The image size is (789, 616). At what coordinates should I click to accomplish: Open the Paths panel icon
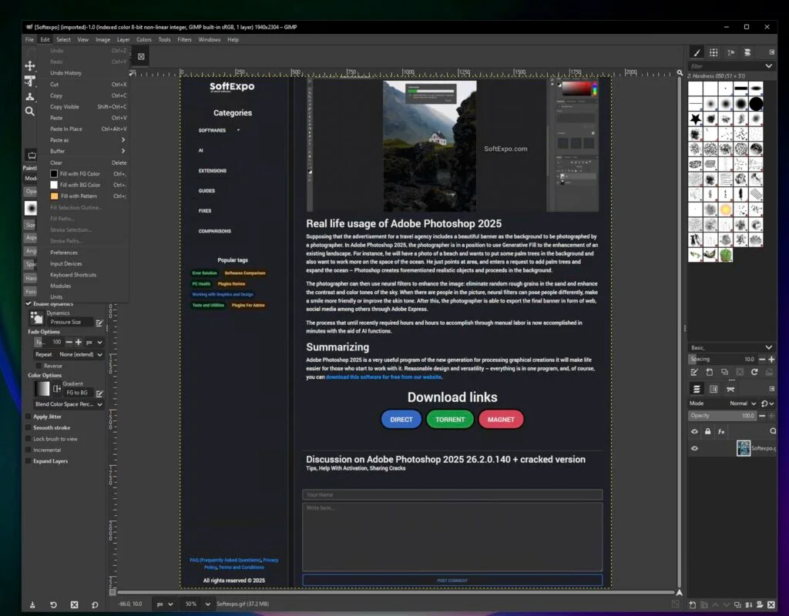click(730, 387)
